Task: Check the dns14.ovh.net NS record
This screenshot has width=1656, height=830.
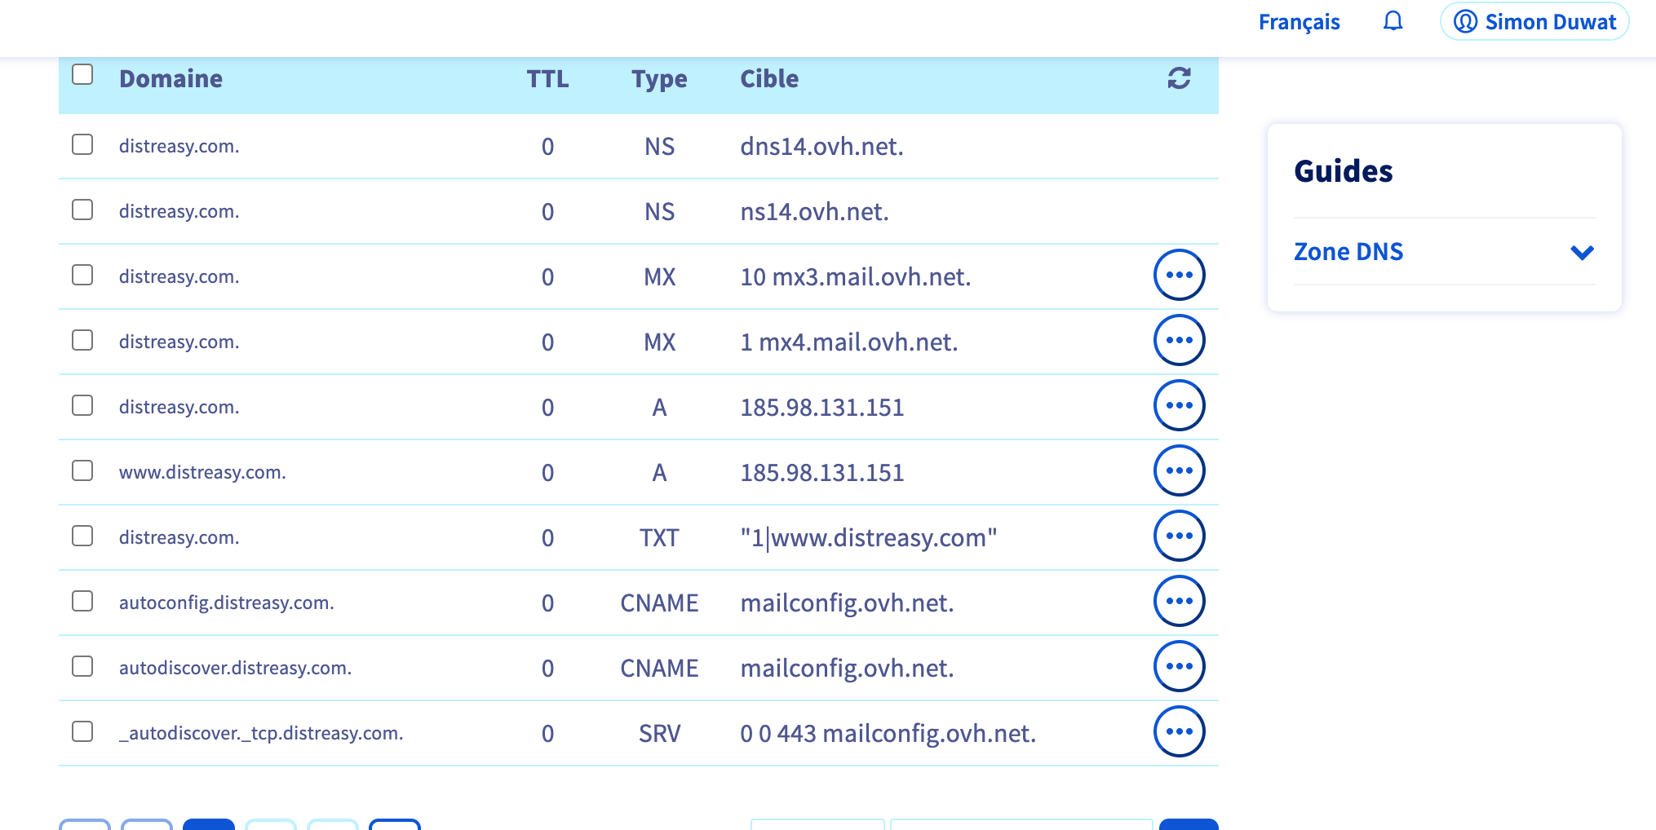Action: tap(82, 145)
